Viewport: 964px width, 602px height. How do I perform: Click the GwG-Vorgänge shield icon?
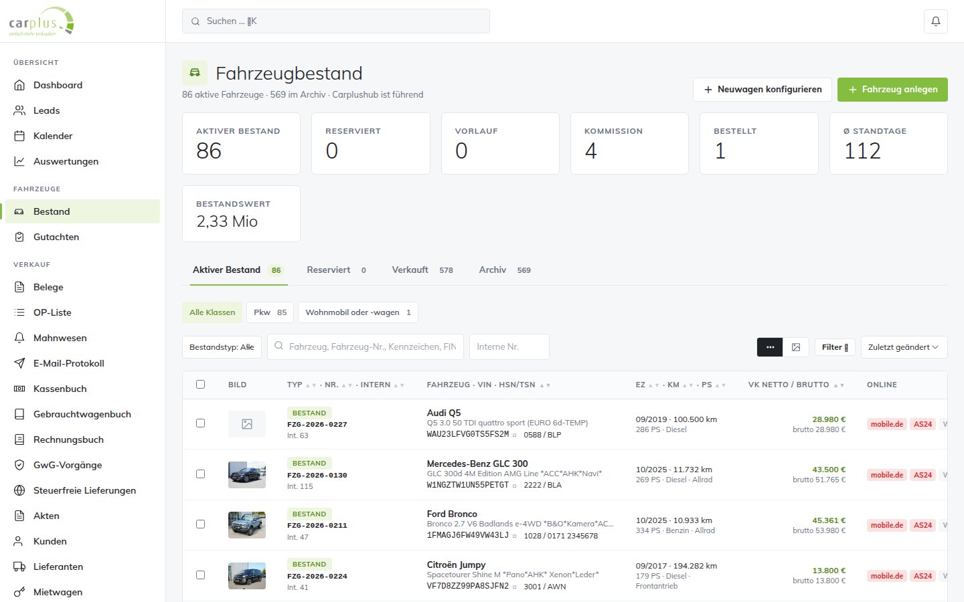tap(19, 465)
